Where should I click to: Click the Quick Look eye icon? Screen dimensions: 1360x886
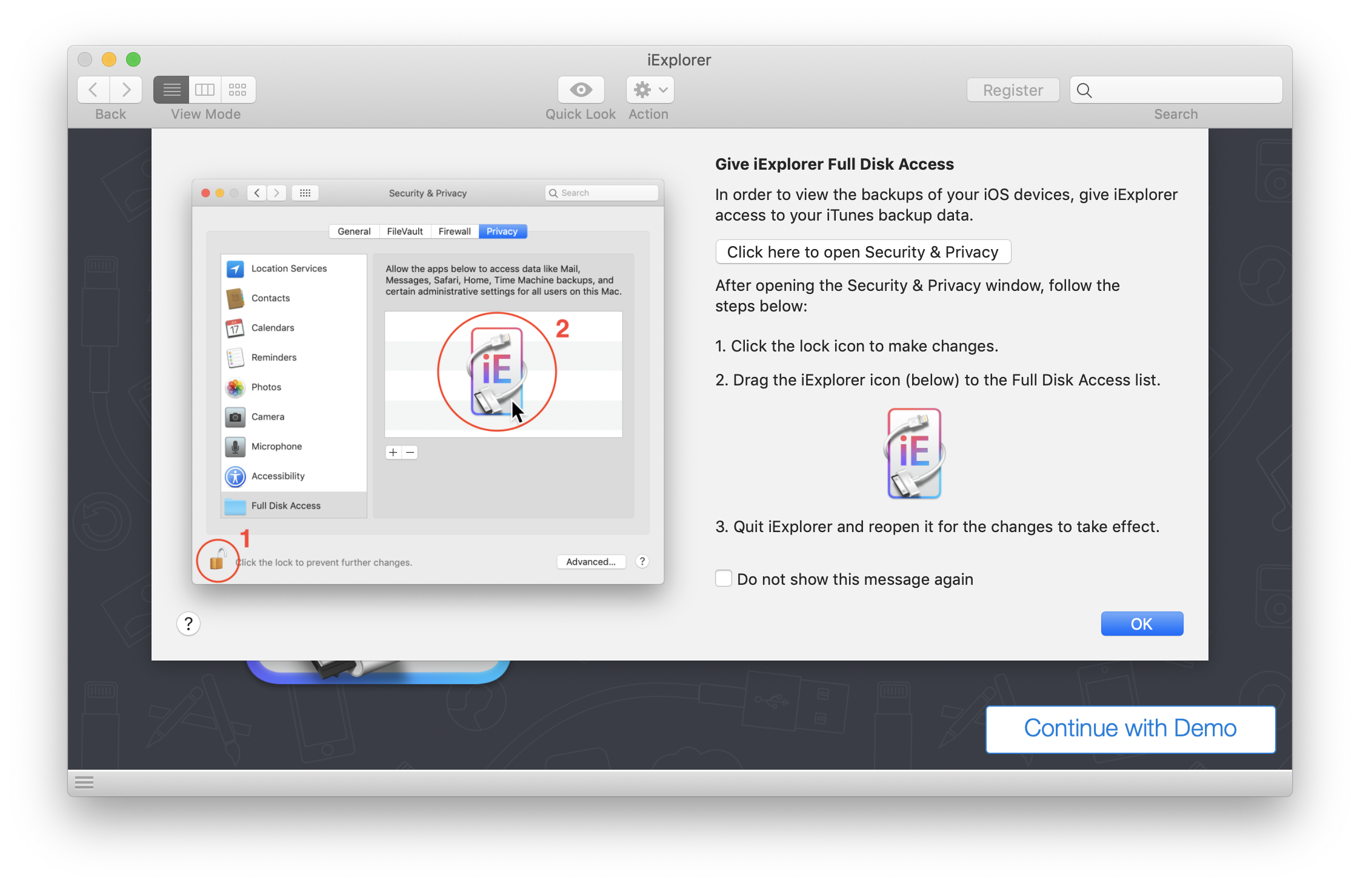click(x=580, y=89)
